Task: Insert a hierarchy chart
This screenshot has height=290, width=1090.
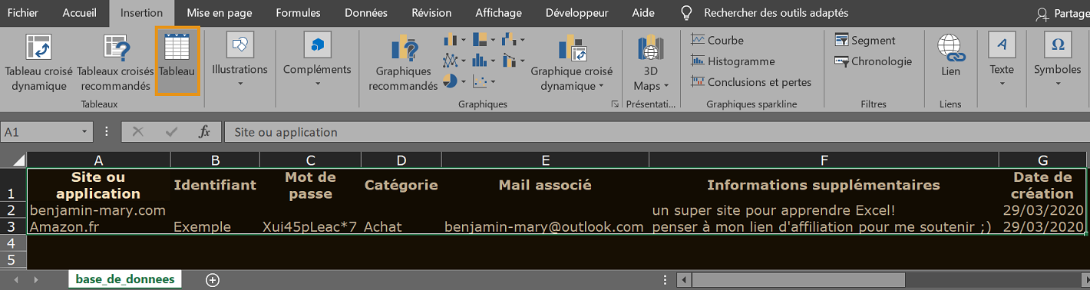Action: (480, 40)
